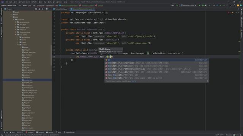Open the user account icon dropdown
243x136 pixels.
(x=172, y=5)
